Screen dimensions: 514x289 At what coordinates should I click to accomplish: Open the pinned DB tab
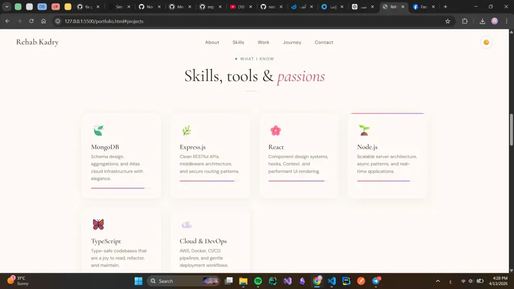[42, 7]
